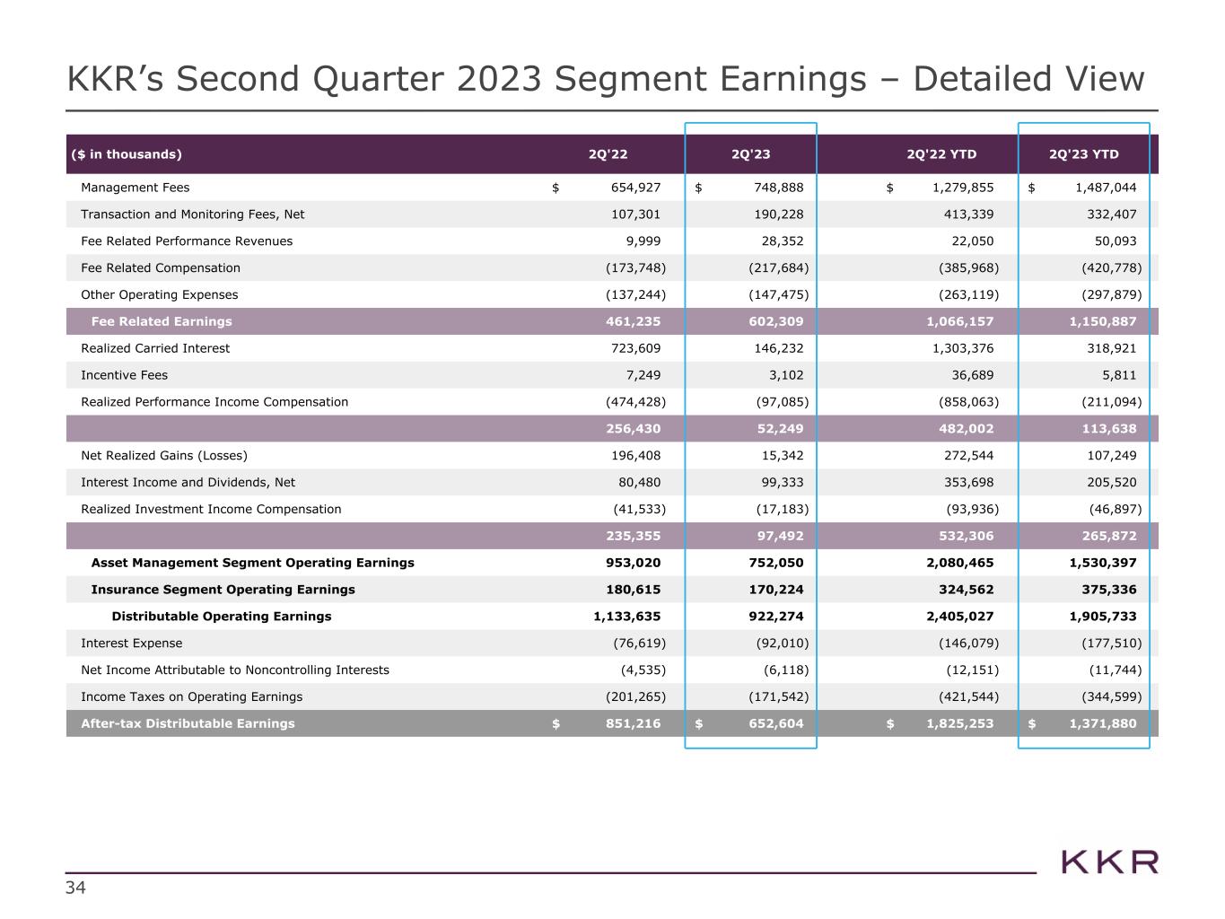Select the Distributable Operating Earnings label
1225x919 pixels.
222,617
